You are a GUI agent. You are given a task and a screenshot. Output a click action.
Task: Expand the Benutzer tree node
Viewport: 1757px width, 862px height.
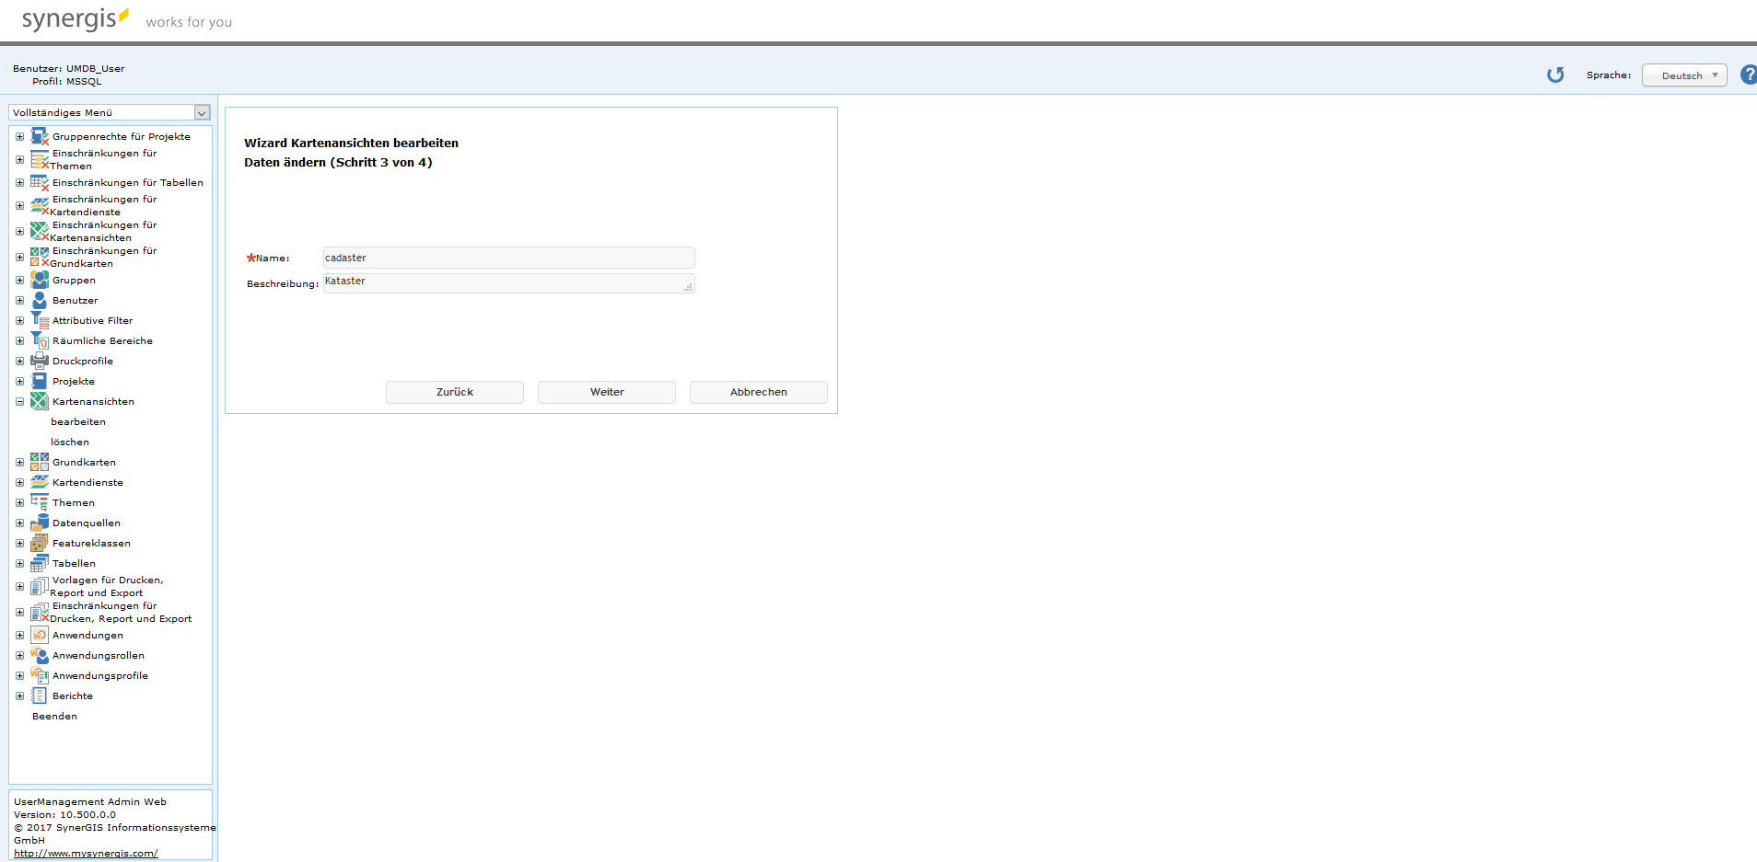coord(19,300)
